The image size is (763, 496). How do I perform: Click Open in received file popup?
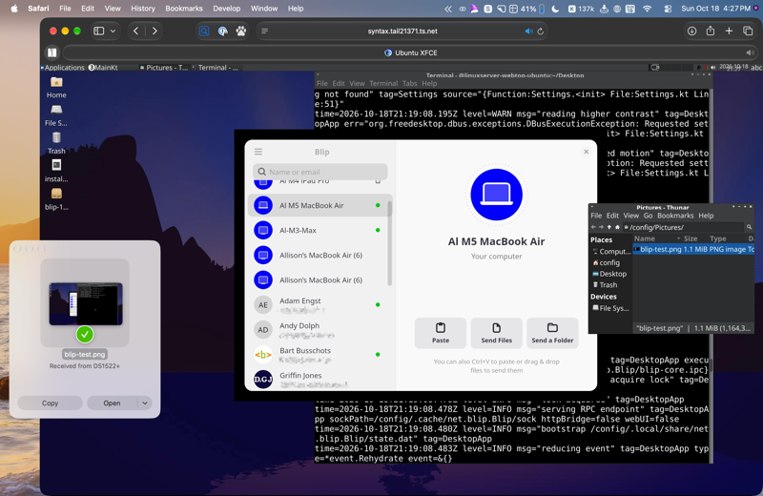(112, 403)
